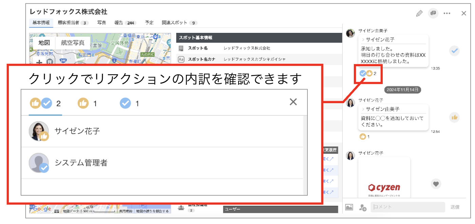Click the 送信 send button
Screen dimensions: 475x224
point(455,207)
